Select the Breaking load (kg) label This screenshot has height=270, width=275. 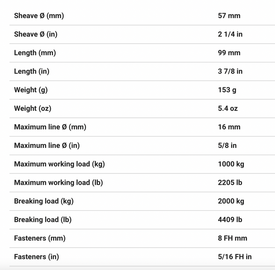tap(44, 201)
